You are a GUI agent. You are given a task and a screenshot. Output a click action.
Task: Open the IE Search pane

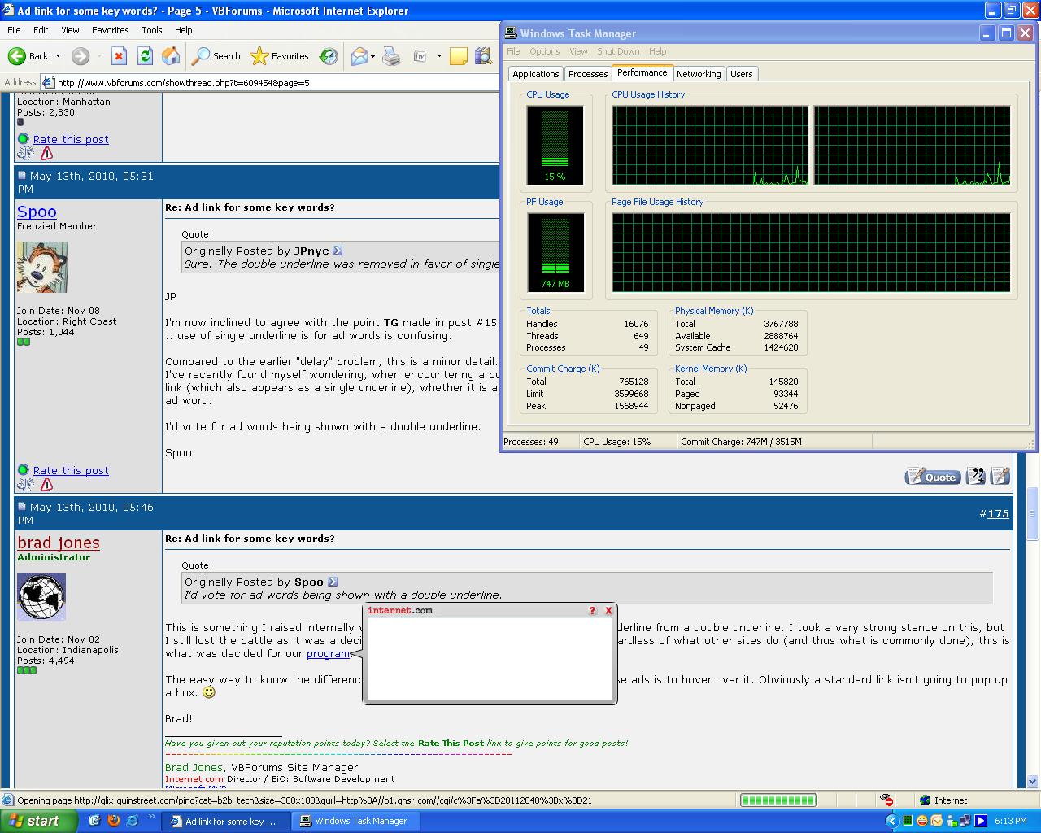coord(216,56)
